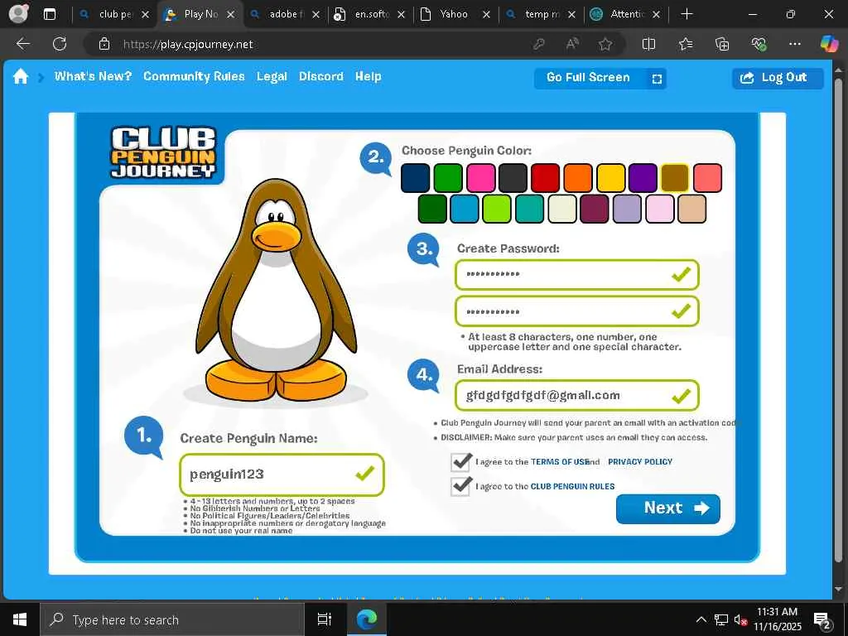The height and width of the screenshot is (636, 848).
Task: Choose the orange penguin color
Action: tap(577, 178)
